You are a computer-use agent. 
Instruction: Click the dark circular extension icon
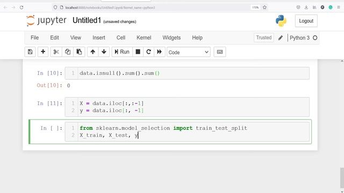point(322,8)
